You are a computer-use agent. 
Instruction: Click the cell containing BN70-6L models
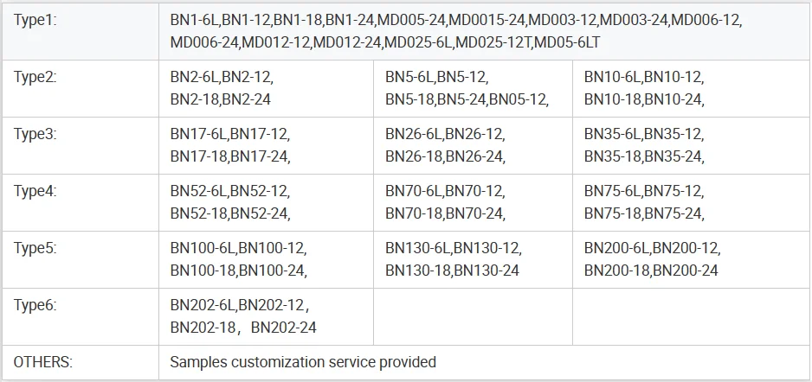click(445, 202)
